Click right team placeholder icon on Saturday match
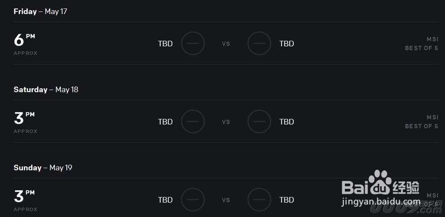 259,122
